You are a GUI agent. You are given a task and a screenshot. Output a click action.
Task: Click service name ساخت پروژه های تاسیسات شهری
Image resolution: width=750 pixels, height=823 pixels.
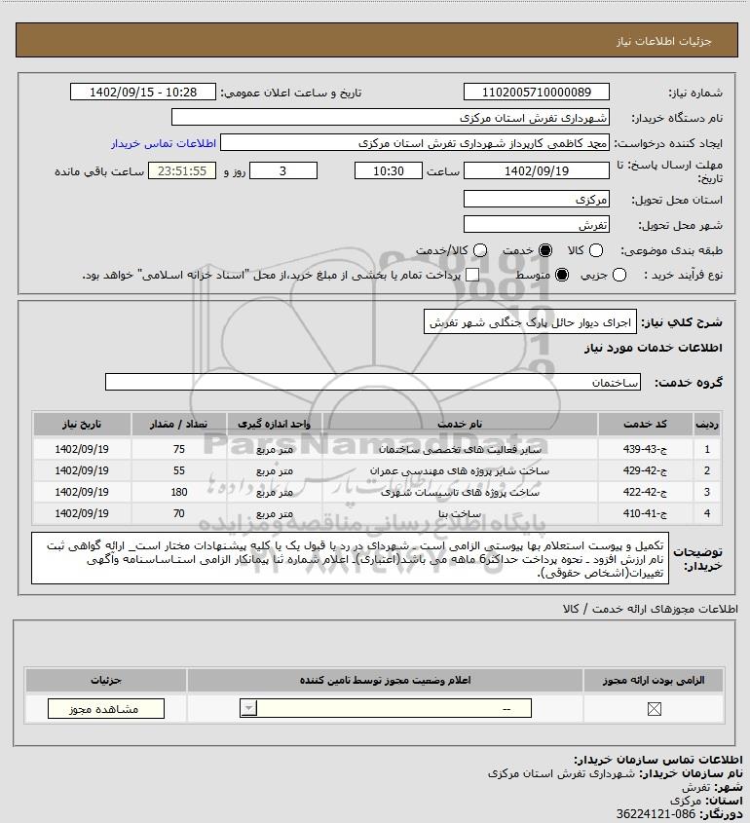click(460, 493)
